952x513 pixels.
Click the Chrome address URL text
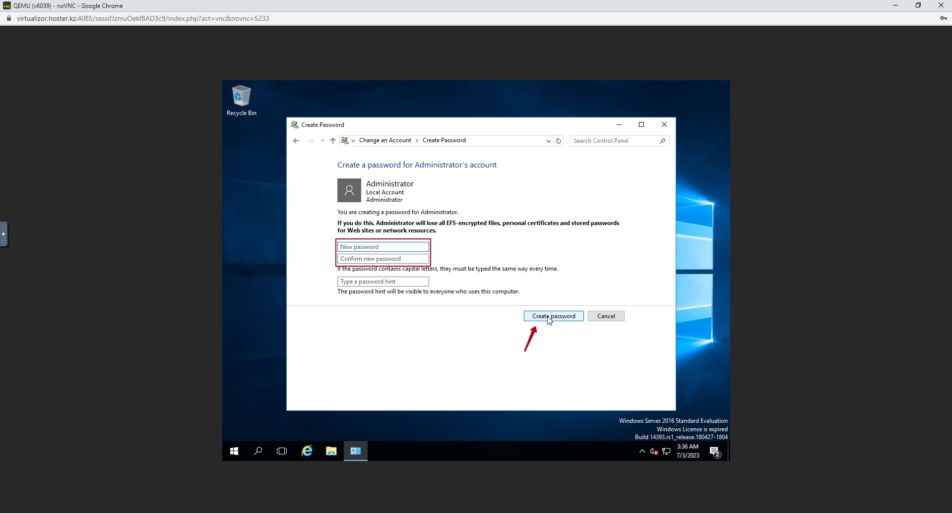[143, 18]
